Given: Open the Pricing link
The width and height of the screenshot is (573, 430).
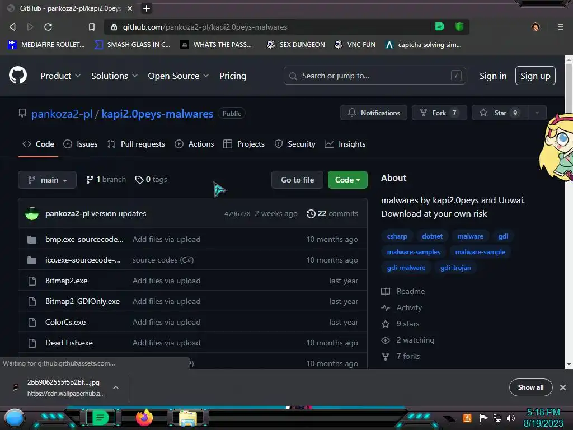Looking at the screenshot, I should click(232, 76).
